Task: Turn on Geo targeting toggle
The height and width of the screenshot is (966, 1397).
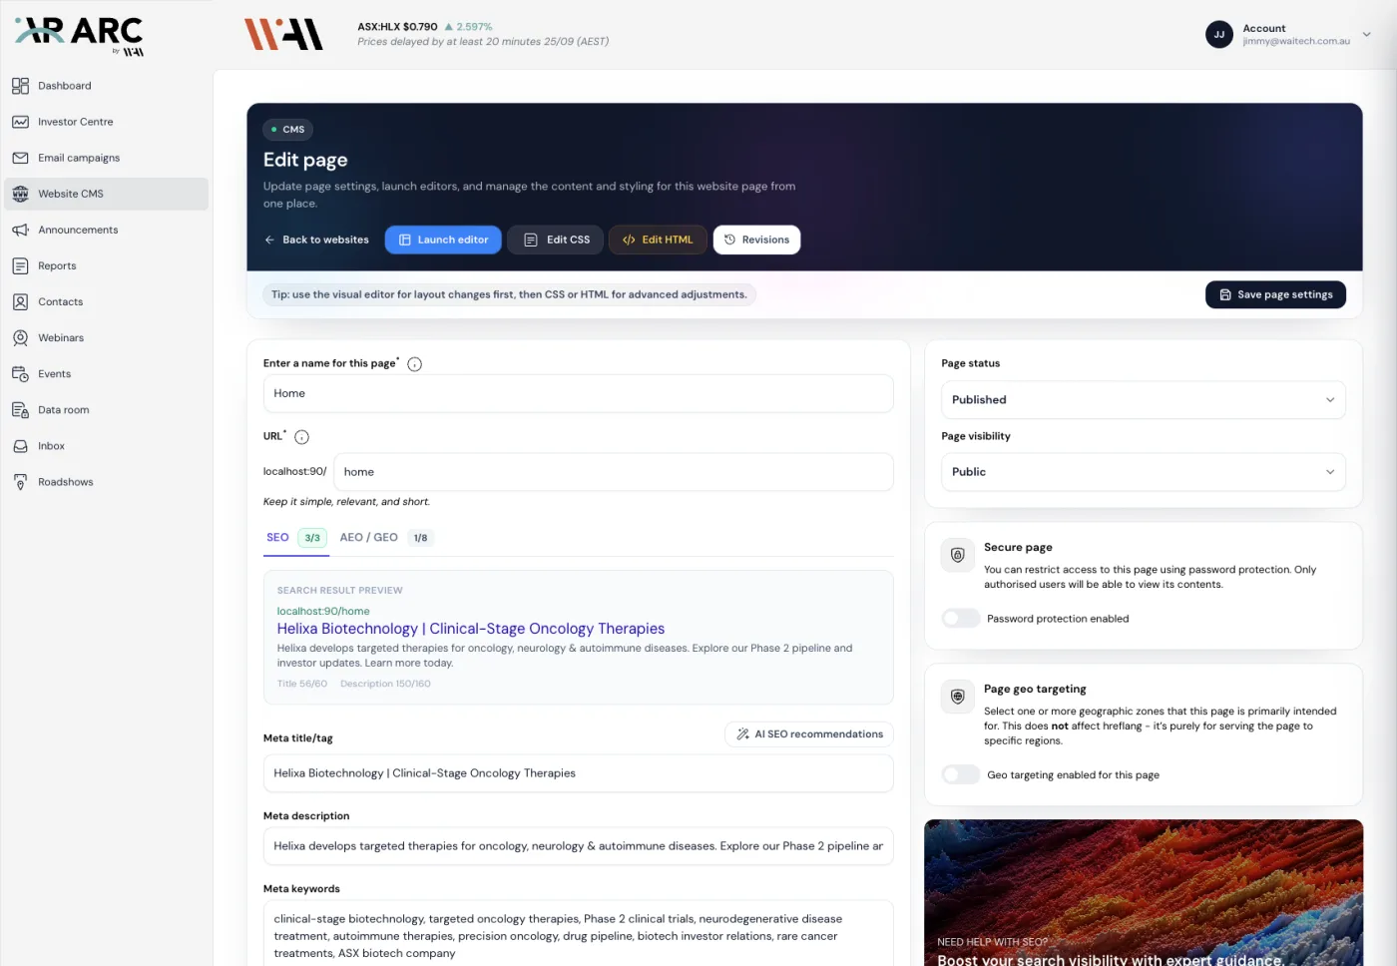Action: (x=960, y=774)
